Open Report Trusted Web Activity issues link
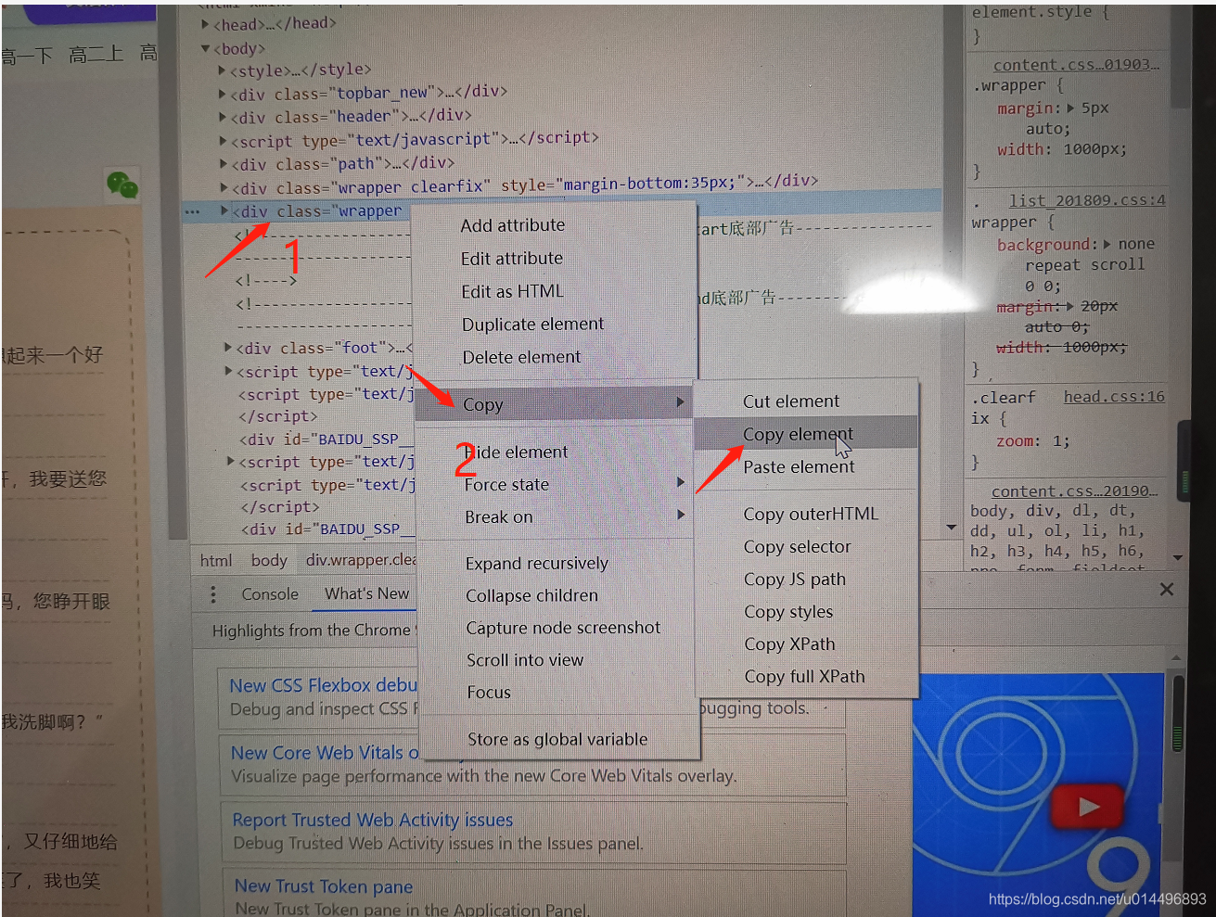Image resolution: width=1216 pixels, height=917 pixels. (373, 820)
